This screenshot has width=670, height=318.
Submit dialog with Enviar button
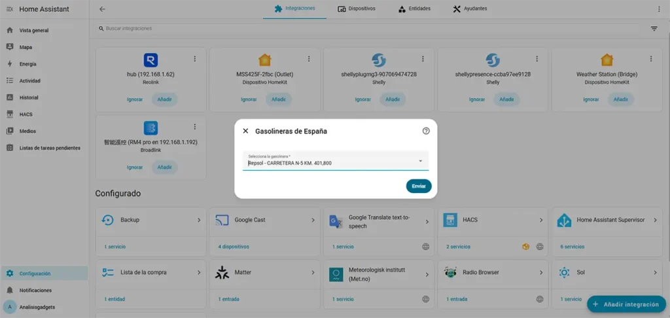418,186
